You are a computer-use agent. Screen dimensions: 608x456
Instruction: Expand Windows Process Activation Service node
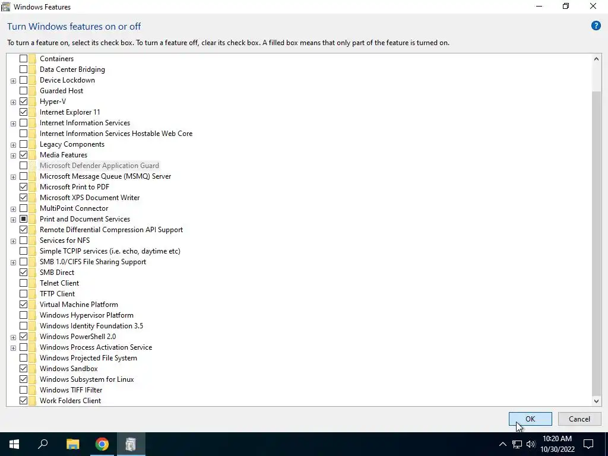pyautogui.click(x=13, y=348)
